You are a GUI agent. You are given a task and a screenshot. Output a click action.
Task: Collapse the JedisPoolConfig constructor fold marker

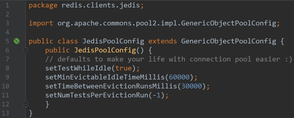click(26, 51)
